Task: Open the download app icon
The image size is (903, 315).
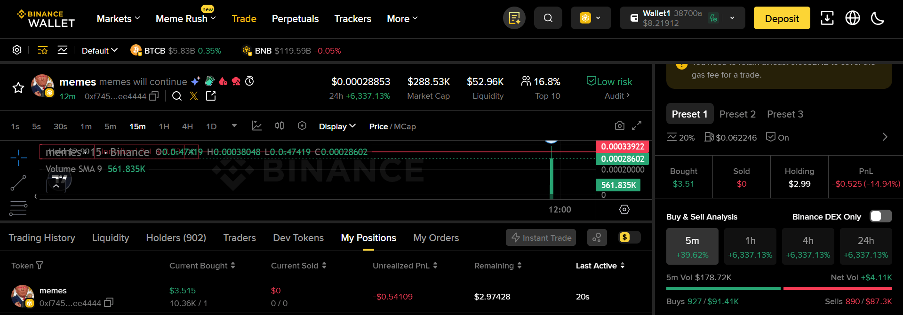Action: pyautogui.click(x=827, y=18)
